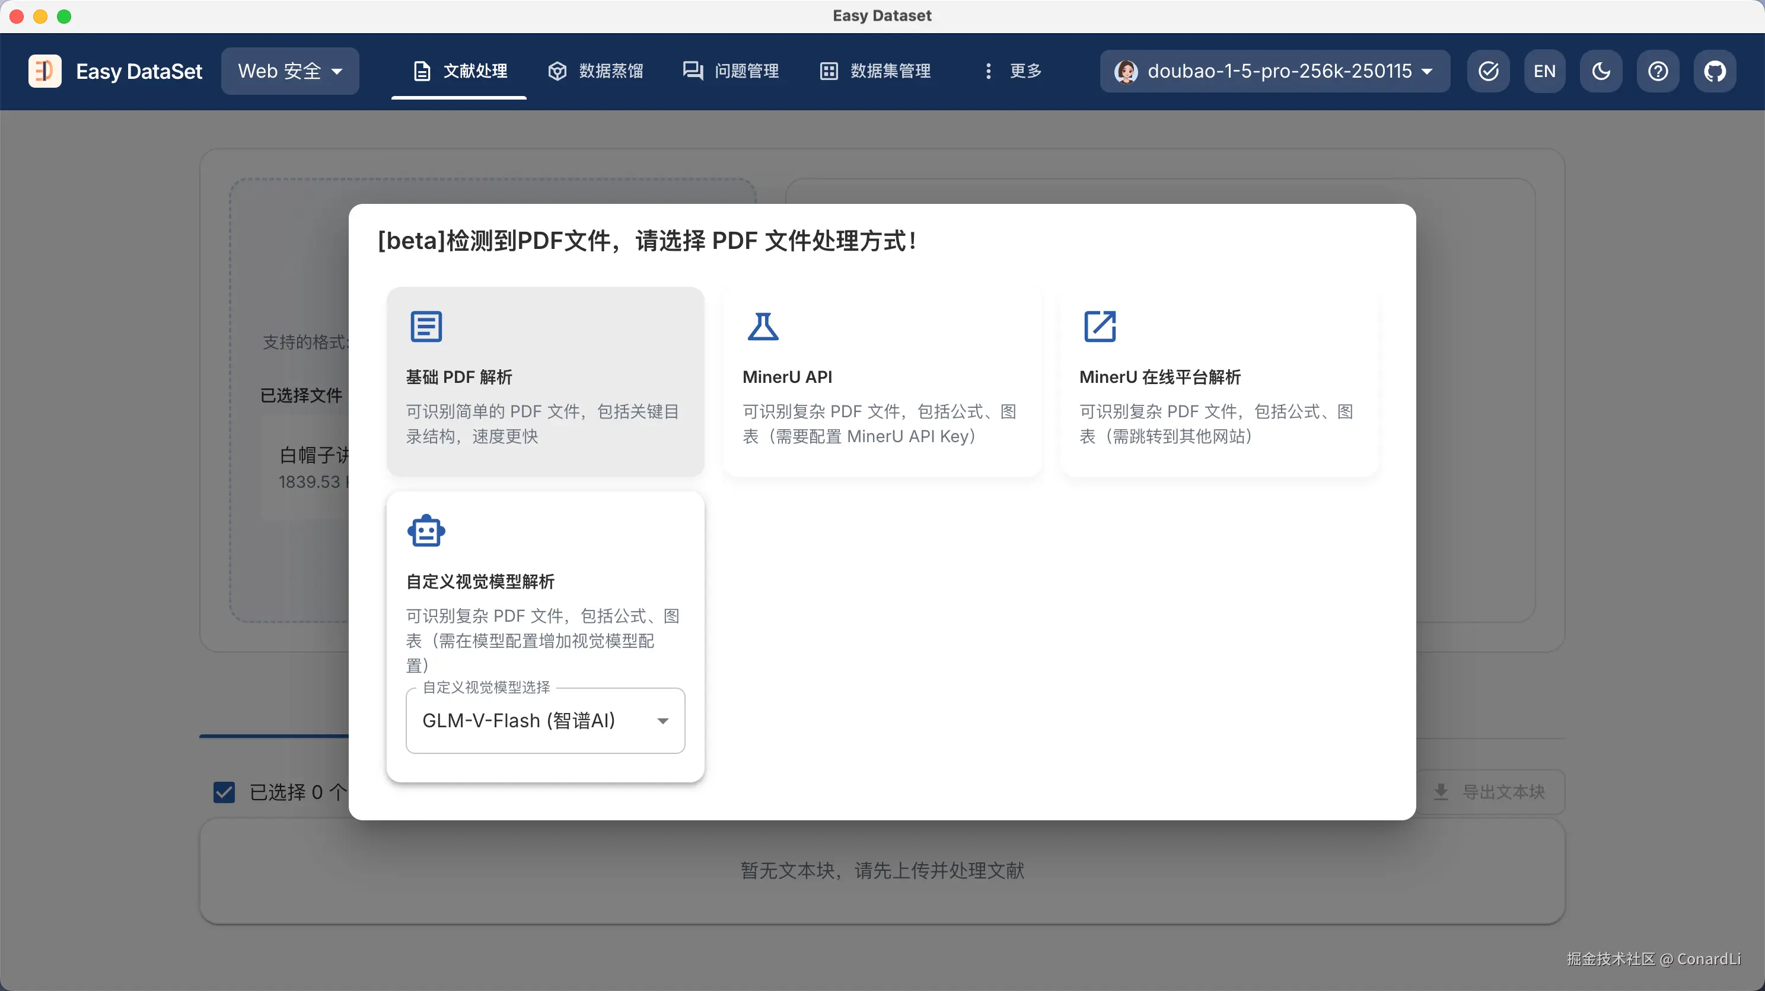This screenshot has height=991, width=1765.
Task: Click the task checkmark circle icon
Action: [1488, 71]
